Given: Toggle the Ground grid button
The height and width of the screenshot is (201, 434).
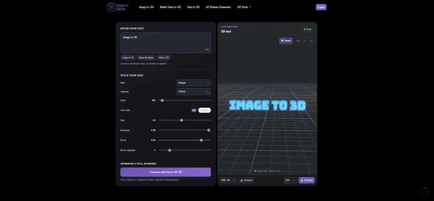Looking at the screenshot, I should (286, 41).
